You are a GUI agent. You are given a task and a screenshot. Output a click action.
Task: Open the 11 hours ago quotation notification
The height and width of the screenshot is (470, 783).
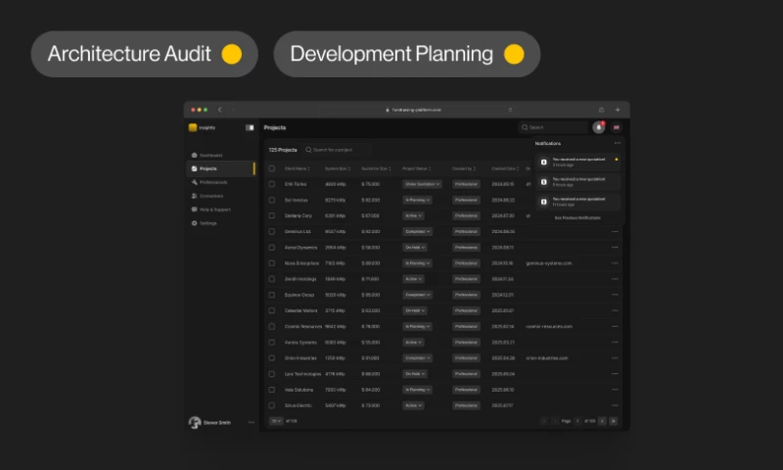click(x=577, y=202)
